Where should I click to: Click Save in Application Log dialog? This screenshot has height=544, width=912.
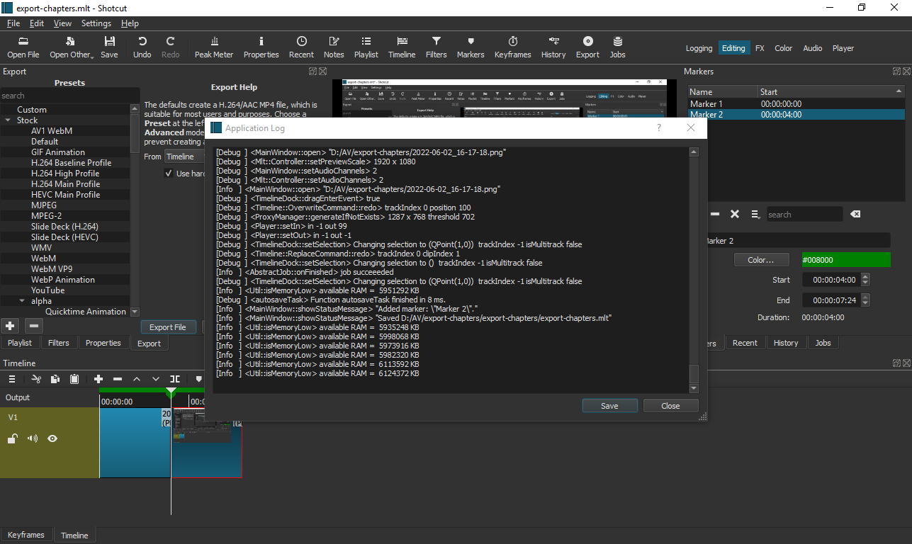pos(609,406)
